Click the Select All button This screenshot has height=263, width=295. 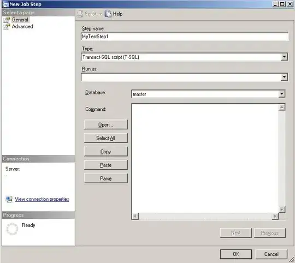106,138
